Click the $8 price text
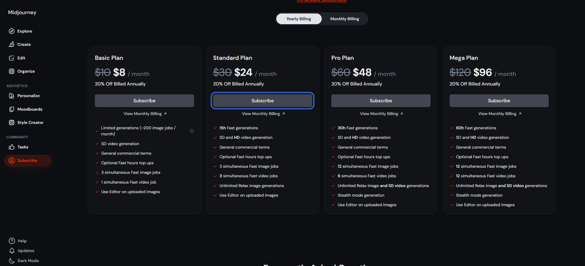 pos(119,73)
